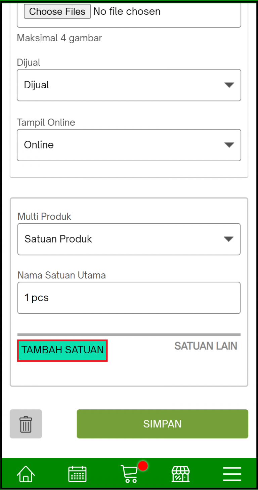Tap the Home icon in the bottom navigation

click(x=26, y=473)
